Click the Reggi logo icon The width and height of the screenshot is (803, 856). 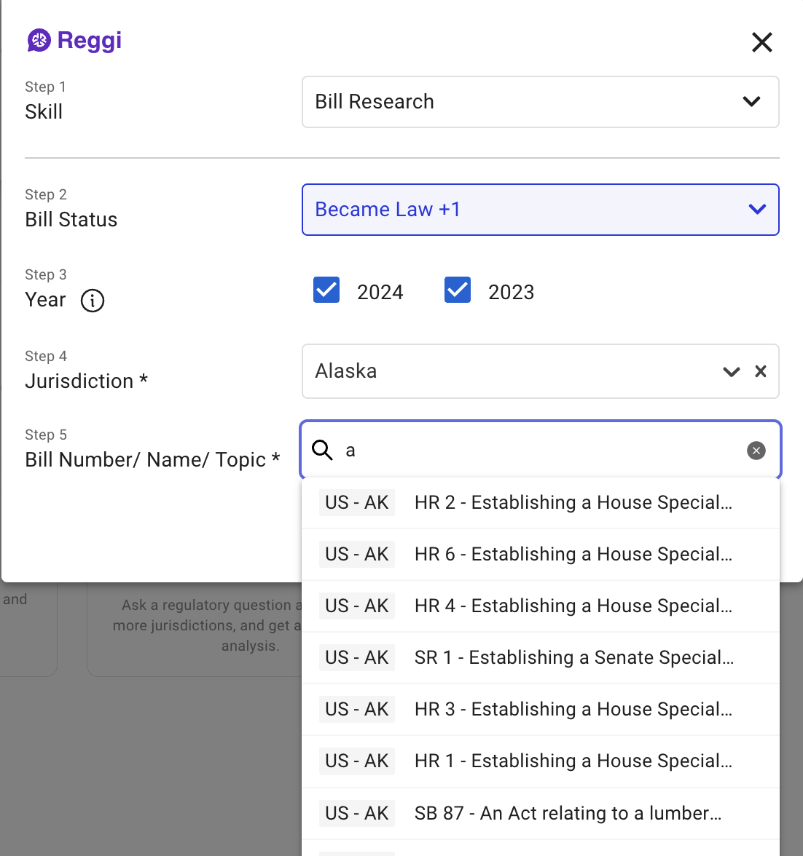point(39,41)
